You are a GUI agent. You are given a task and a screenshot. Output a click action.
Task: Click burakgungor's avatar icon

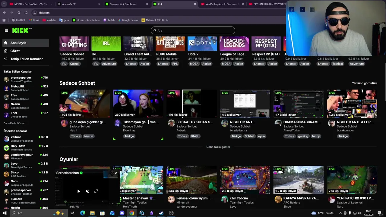[332, 123]
